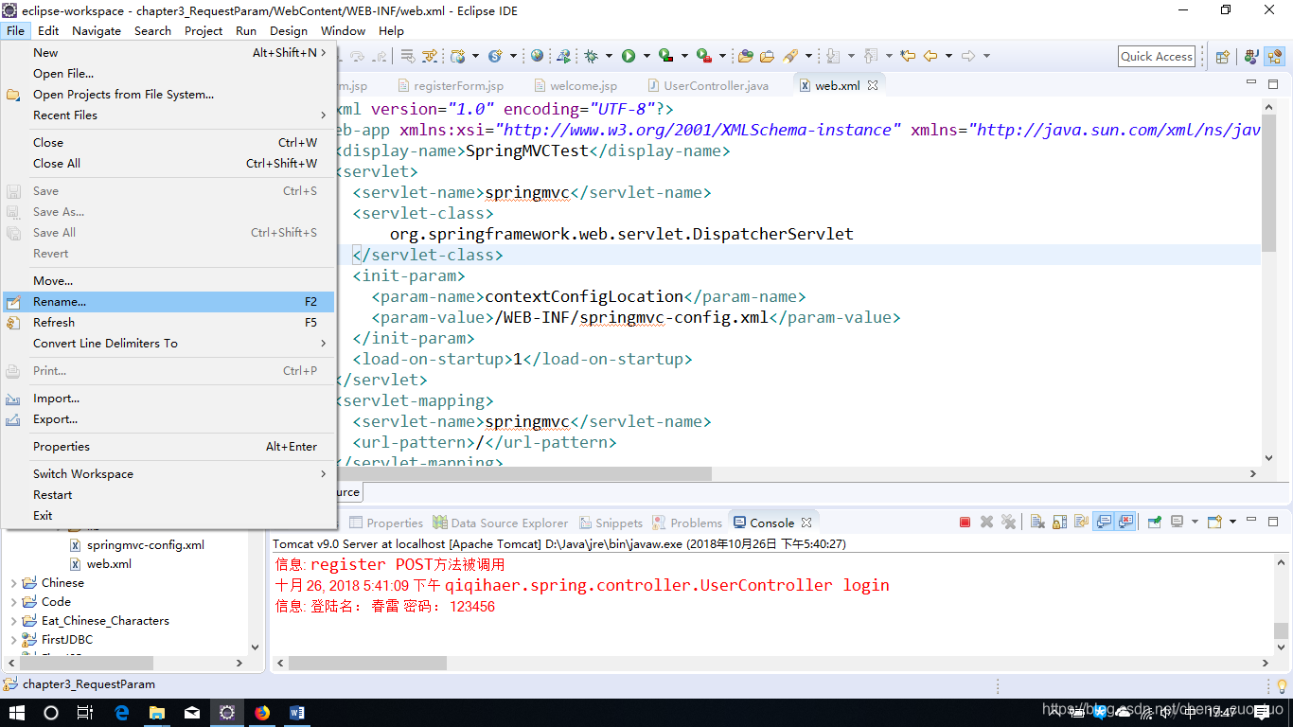This screenshot has height=727, width=1293.
Task: Click Open Web Browser globe icon
Action: (x=538, y=56)
